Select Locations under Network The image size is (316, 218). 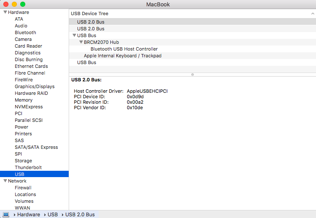[x=25, y=194]
